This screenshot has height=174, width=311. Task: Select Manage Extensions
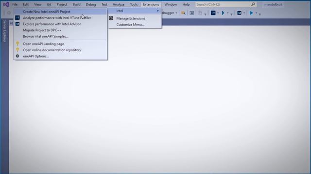point(135,18)
